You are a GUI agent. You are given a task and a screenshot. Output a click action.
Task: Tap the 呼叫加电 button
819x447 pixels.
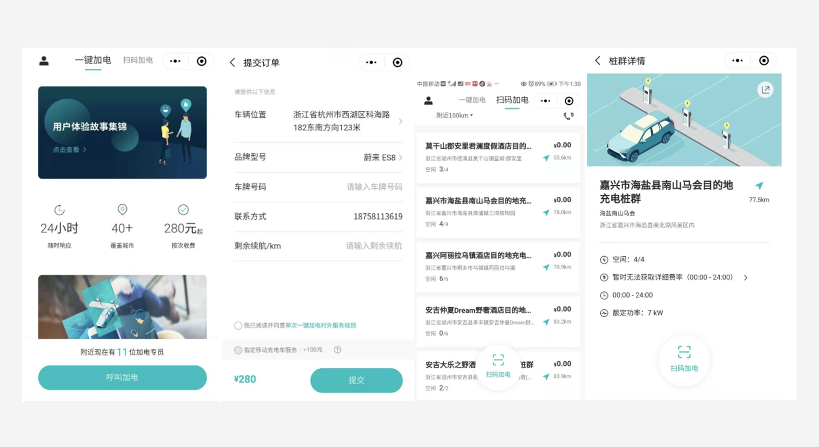click(122, 377)
